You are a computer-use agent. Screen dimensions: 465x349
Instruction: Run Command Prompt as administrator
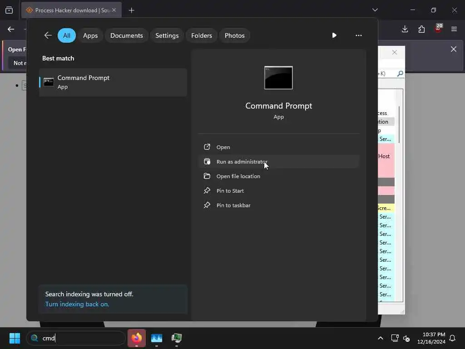(x=279, y=162)
